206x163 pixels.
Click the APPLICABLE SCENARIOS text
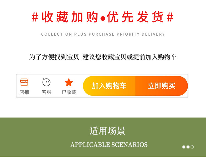pyautogui.click(x=109, y=145)
